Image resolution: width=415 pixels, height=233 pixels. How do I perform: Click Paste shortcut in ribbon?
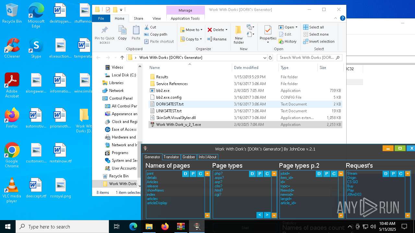pyautogui.click(x=159, y=41)
